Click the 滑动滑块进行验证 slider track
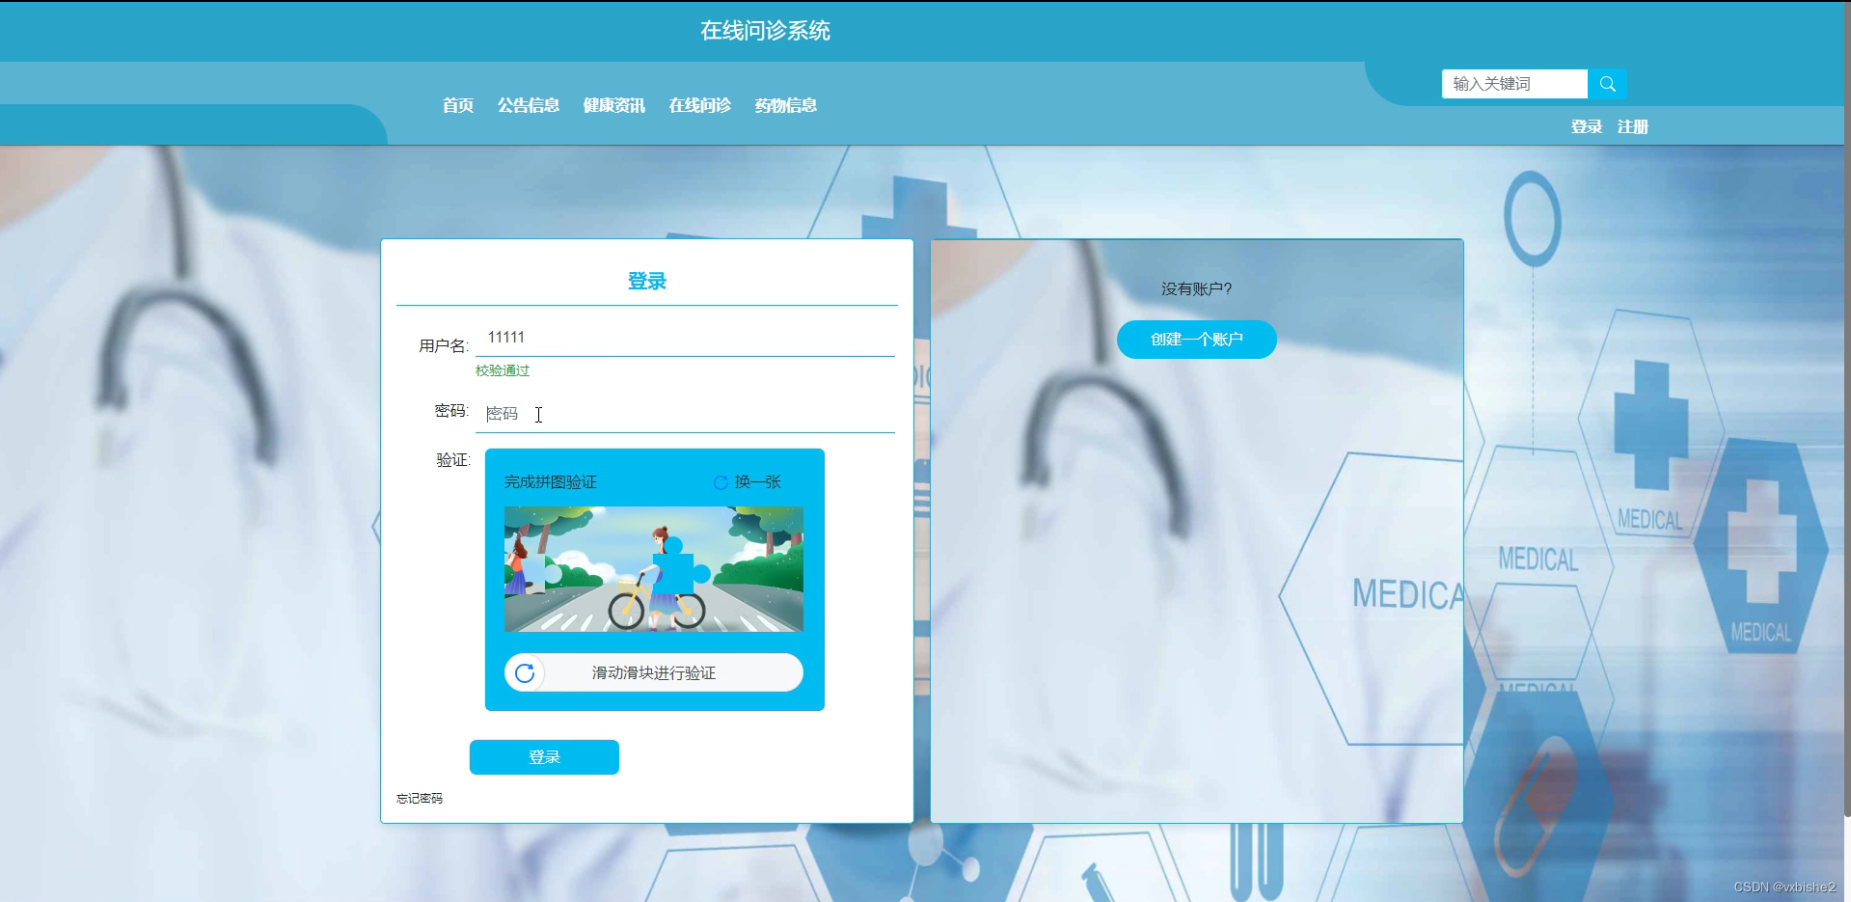The image size is (1851, 902). pyautogui.click(x=654, y=673)
